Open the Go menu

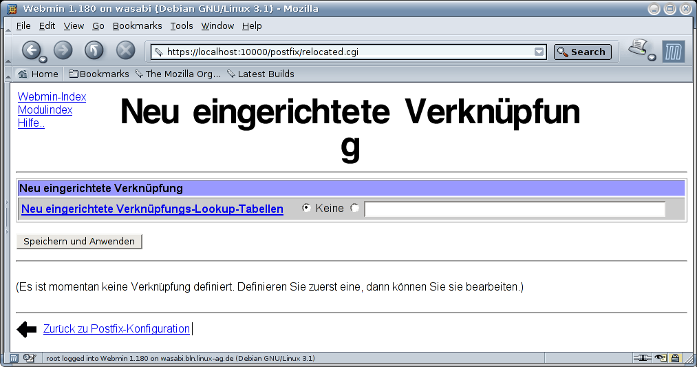(x=98, y=25)
